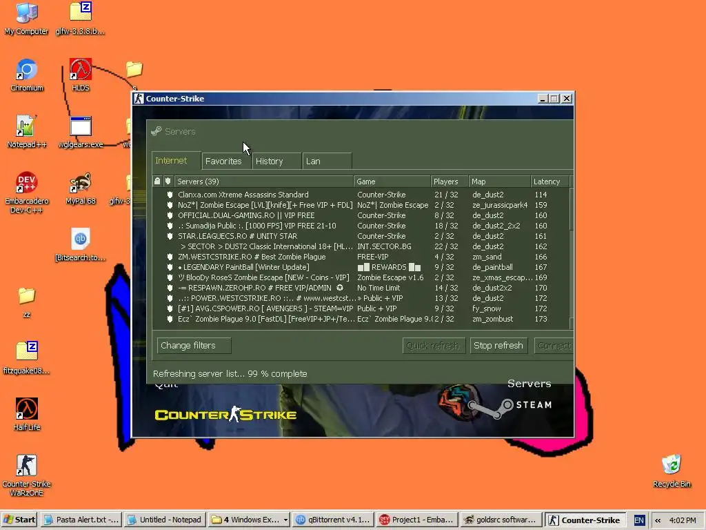The image size is (706, 530).
Task: Open the Counter-Strike WaRzOnE desktop shortcut
Action: click(27, 475)
